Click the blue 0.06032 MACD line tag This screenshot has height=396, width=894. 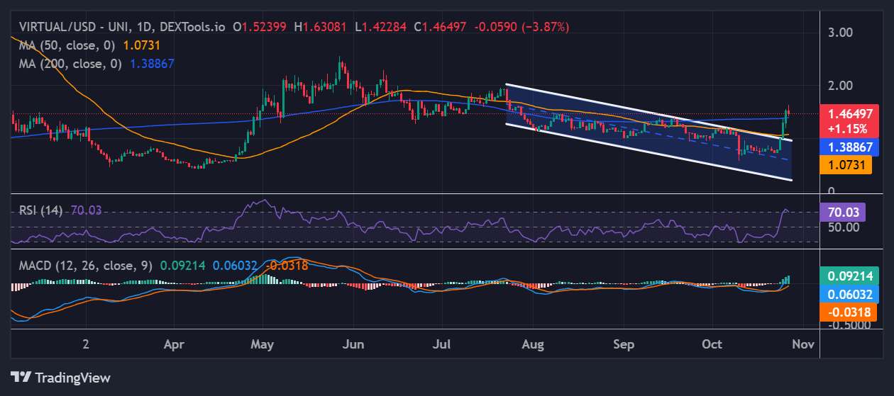click(x=849, y=294)
